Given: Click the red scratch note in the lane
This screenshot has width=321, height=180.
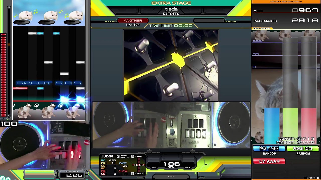Looking at the screenshot, I should point(20,88).
